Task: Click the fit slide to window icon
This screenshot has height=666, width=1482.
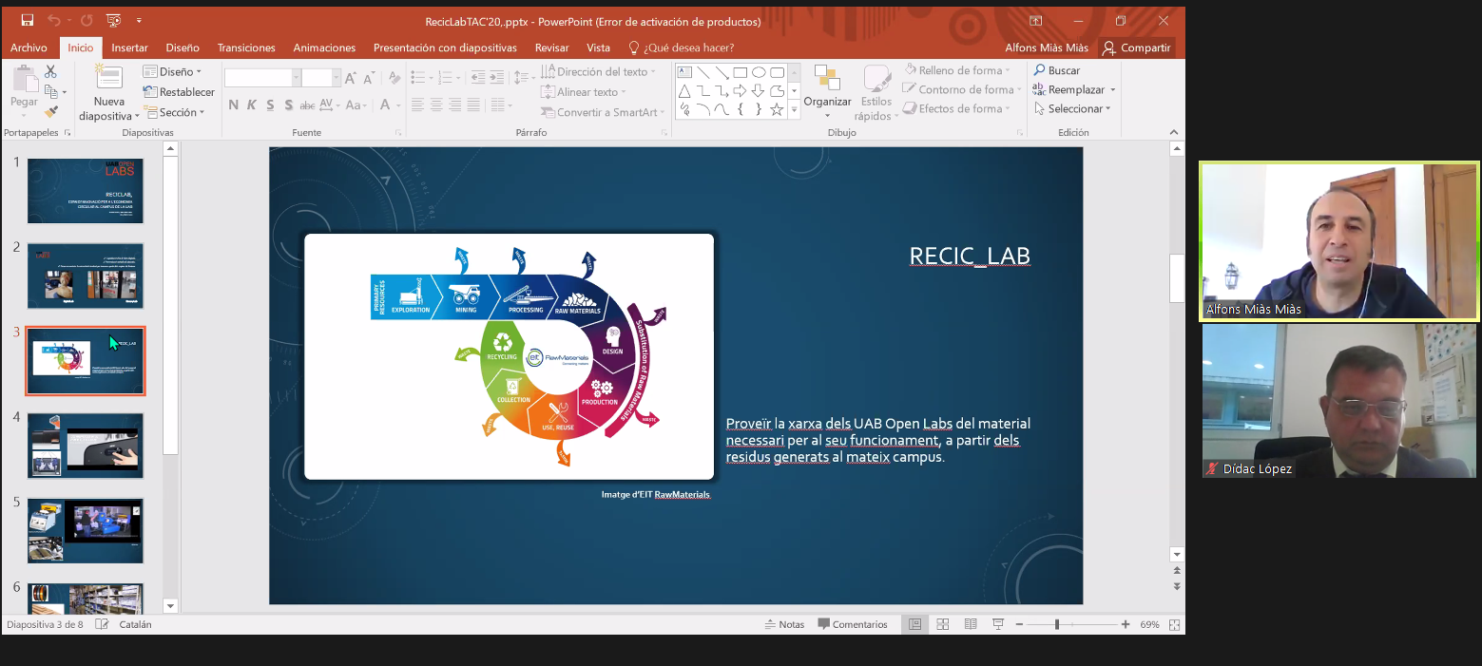Action: (1175, 624)
